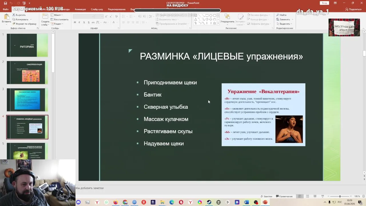Click the slide title РАЗМИНКА «ЛИЦЕВЫЕ упражнения»

coord(221,56)
